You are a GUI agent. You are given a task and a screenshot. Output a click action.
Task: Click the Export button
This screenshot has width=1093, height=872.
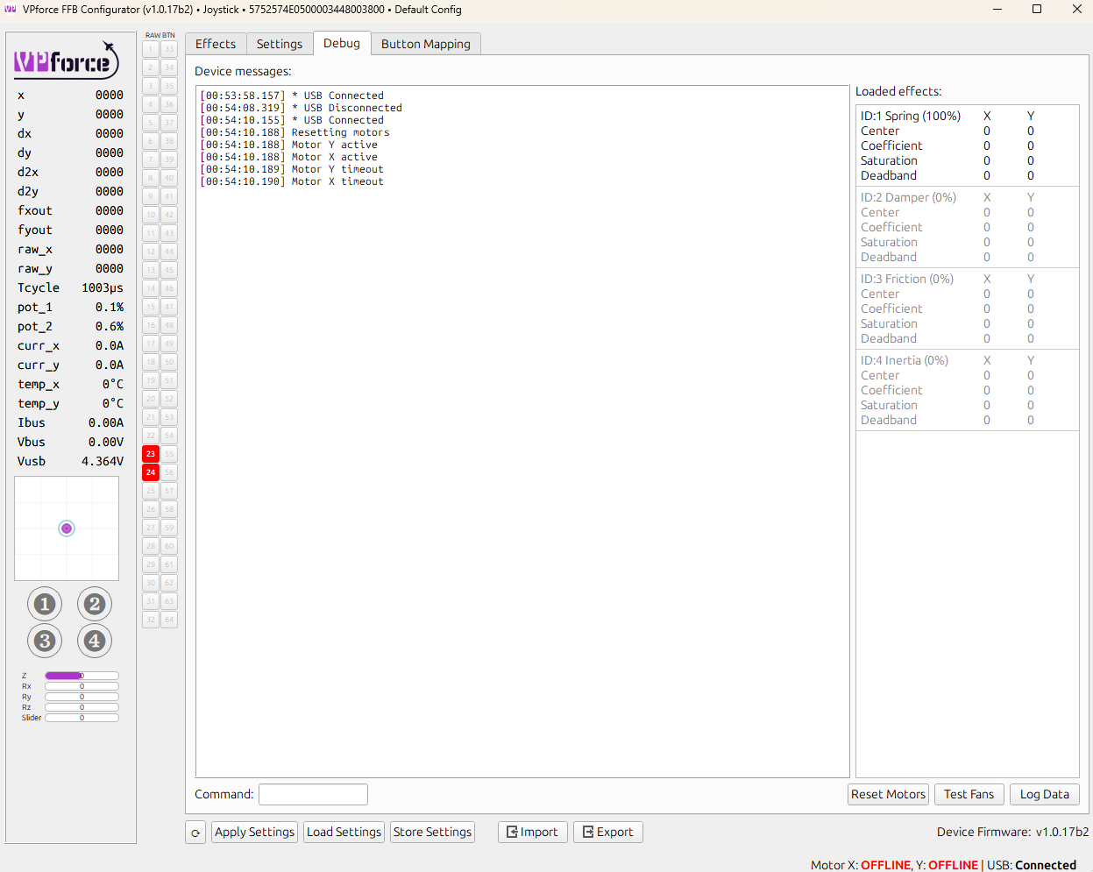608,832
